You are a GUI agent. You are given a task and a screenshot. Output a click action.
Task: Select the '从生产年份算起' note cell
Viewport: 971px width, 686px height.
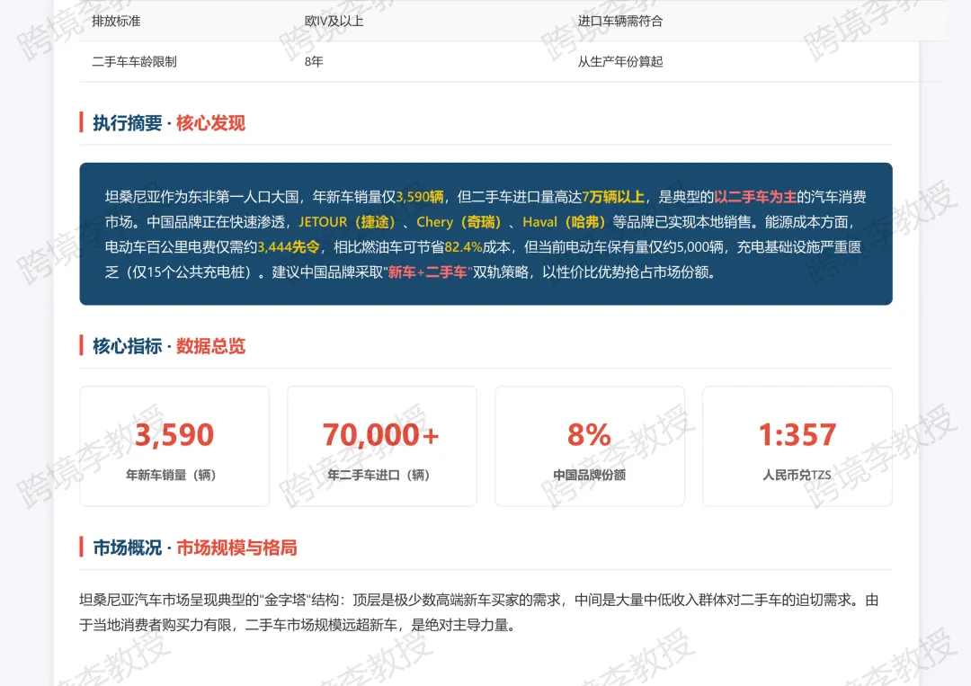[619, 61]
